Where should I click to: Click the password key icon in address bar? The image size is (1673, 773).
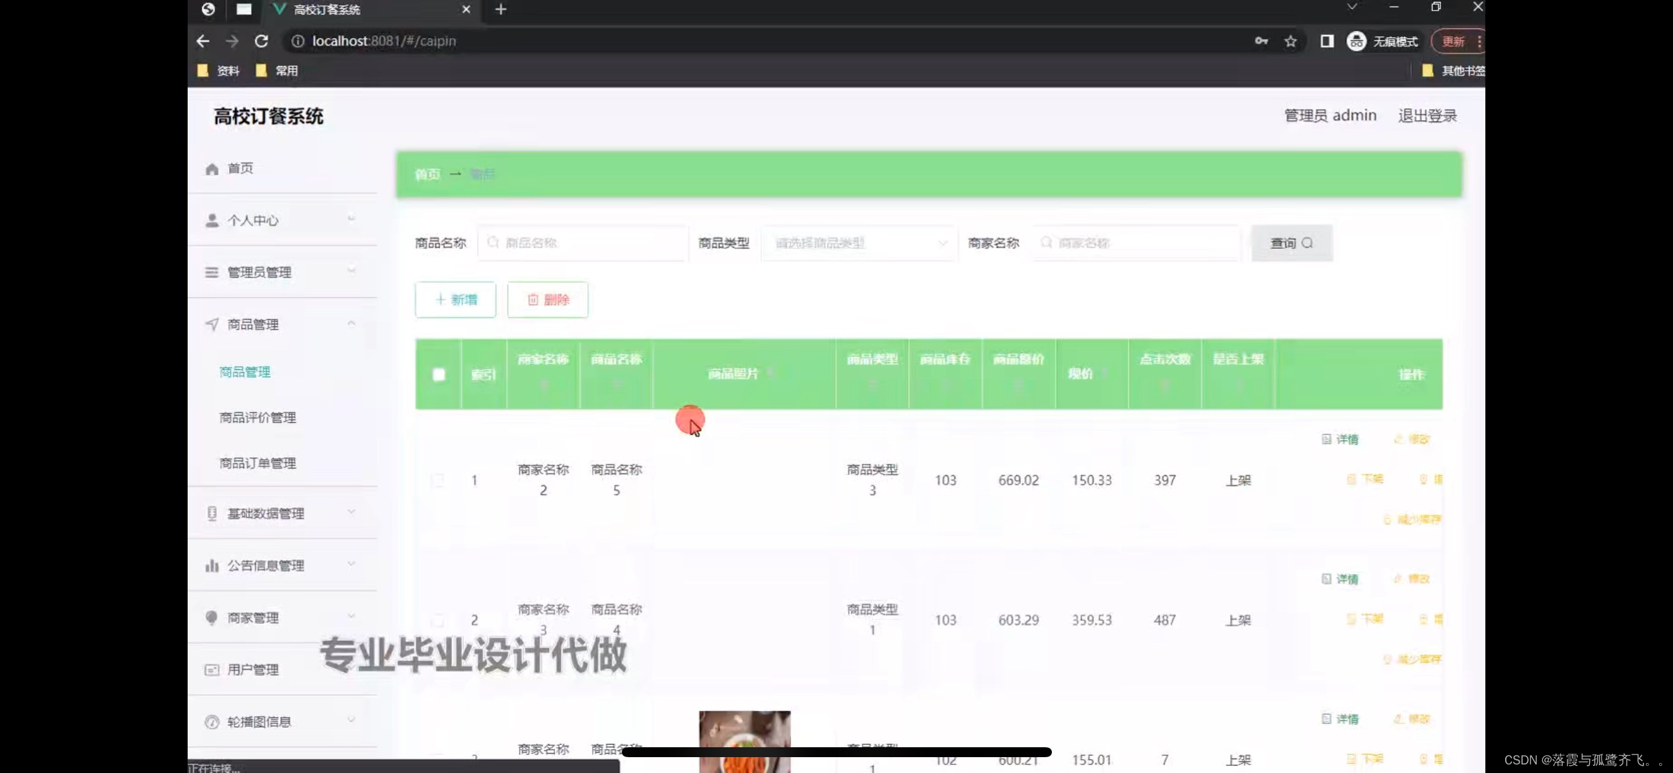point(1261,41)
